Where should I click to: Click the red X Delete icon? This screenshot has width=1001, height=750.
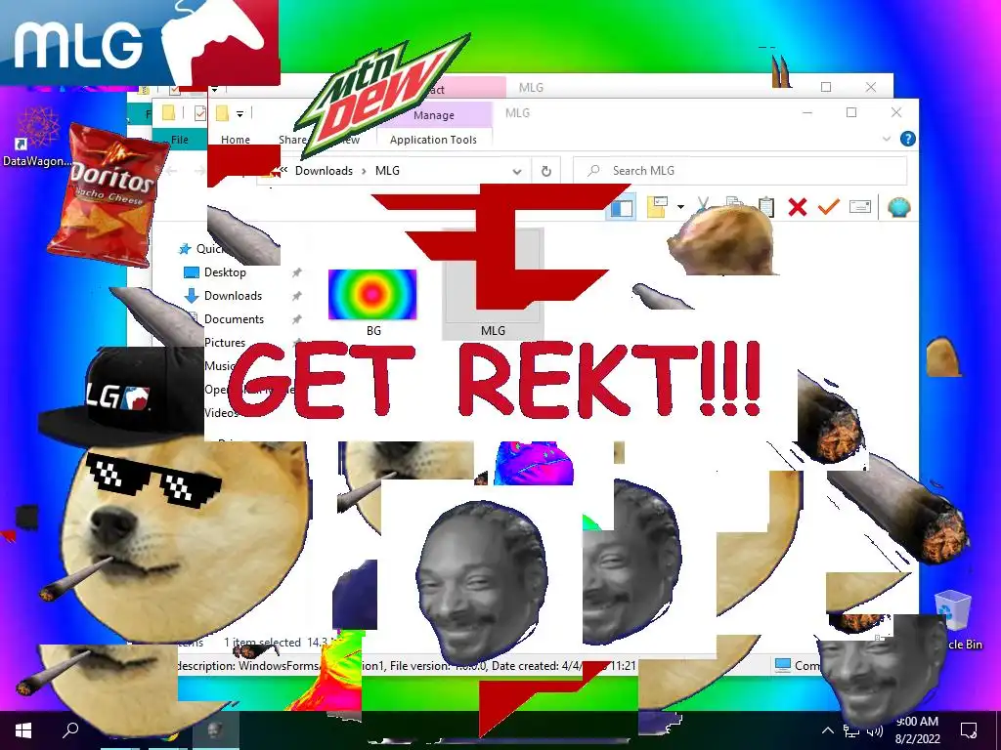click(798, 207)
